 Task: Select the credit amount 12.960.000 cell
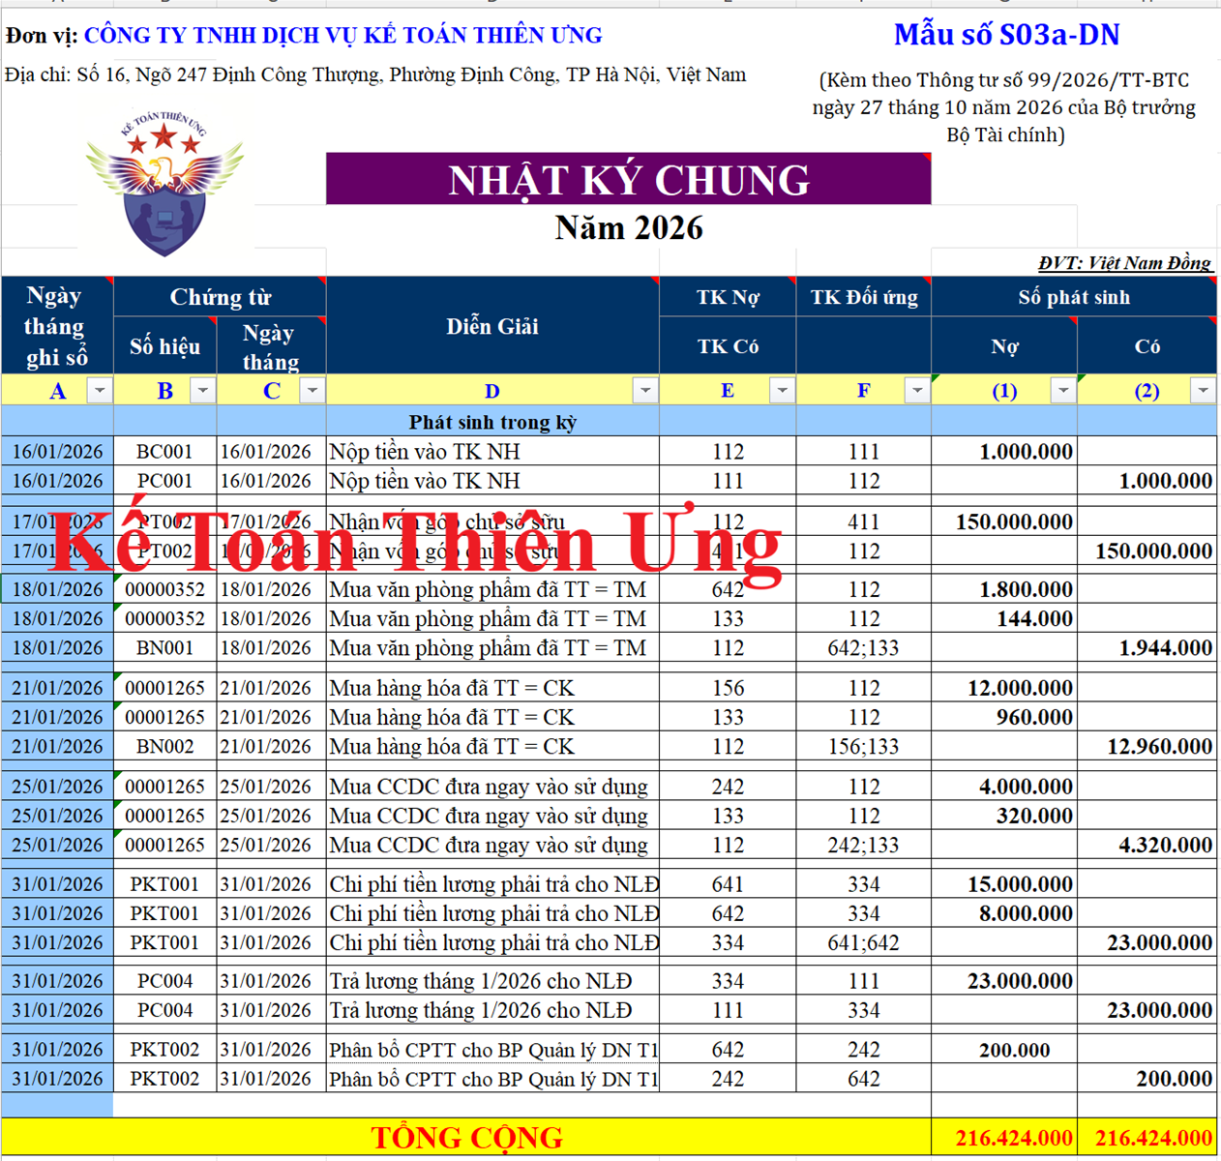(1147, 747)
